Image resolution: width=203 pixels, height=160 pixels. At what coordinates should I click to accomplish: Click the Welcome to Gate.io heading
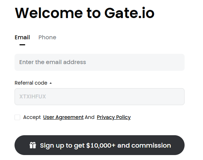click(85, 13)
